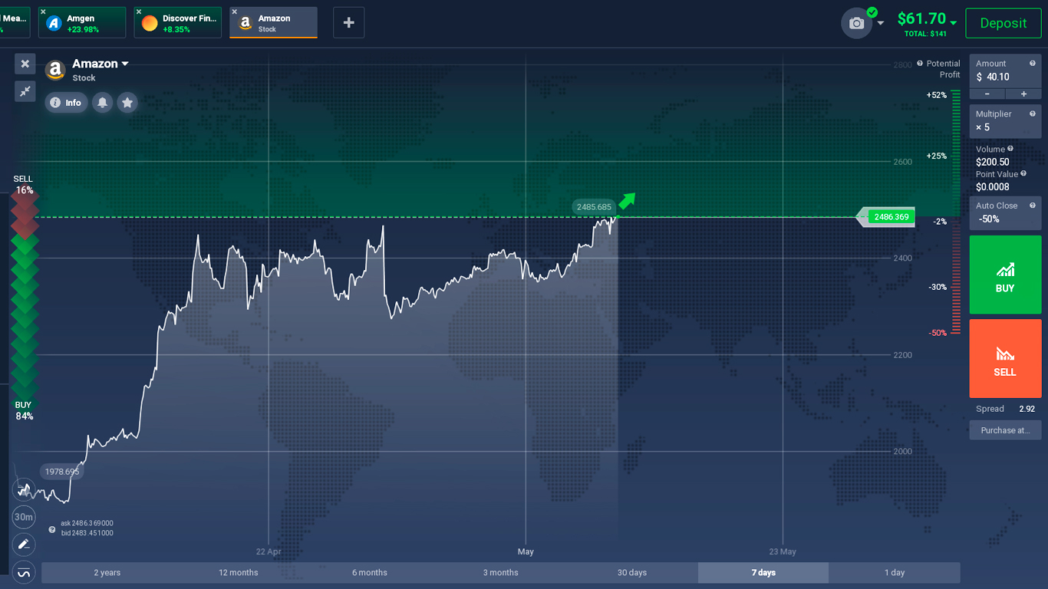Image resolution: width=1048 pixels, height=589 pixels.
Task: Open Potential Profit help icon
Action: tap(920, 64)
